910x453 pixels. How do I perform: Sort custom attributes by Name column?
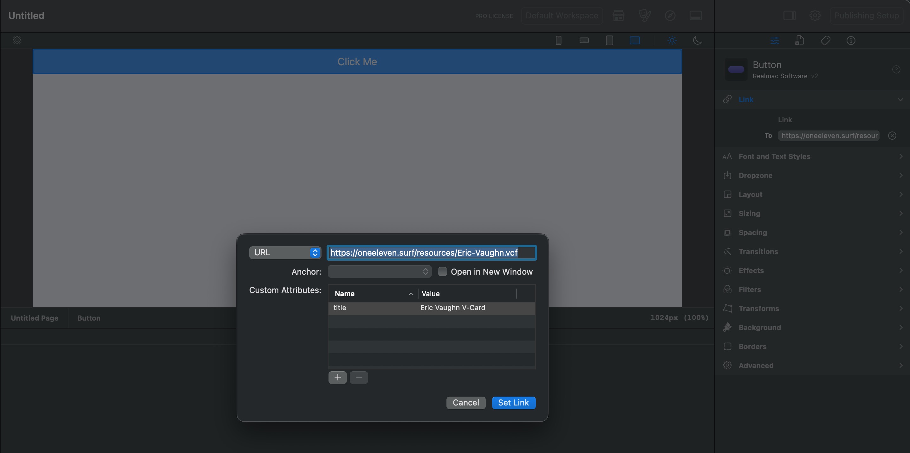(373, 294)
